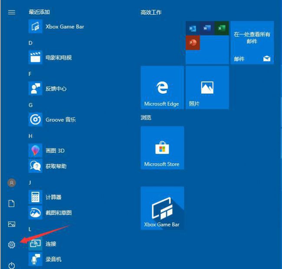Launch the Microsoft Edge tile

tap(162, 88)
